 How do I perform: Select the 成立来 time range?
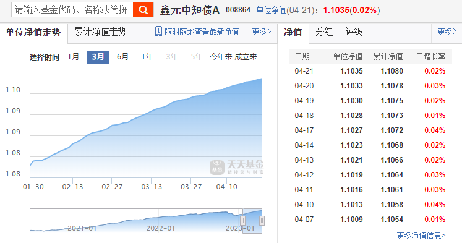pyautogui.click(x=246, y=56)
